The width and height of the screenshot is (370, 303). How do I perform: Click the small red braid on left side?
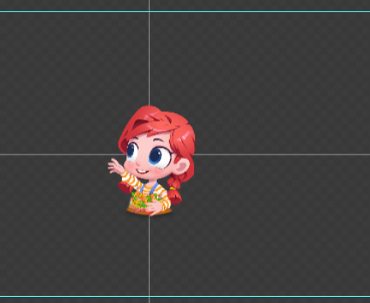coord(125,188)
